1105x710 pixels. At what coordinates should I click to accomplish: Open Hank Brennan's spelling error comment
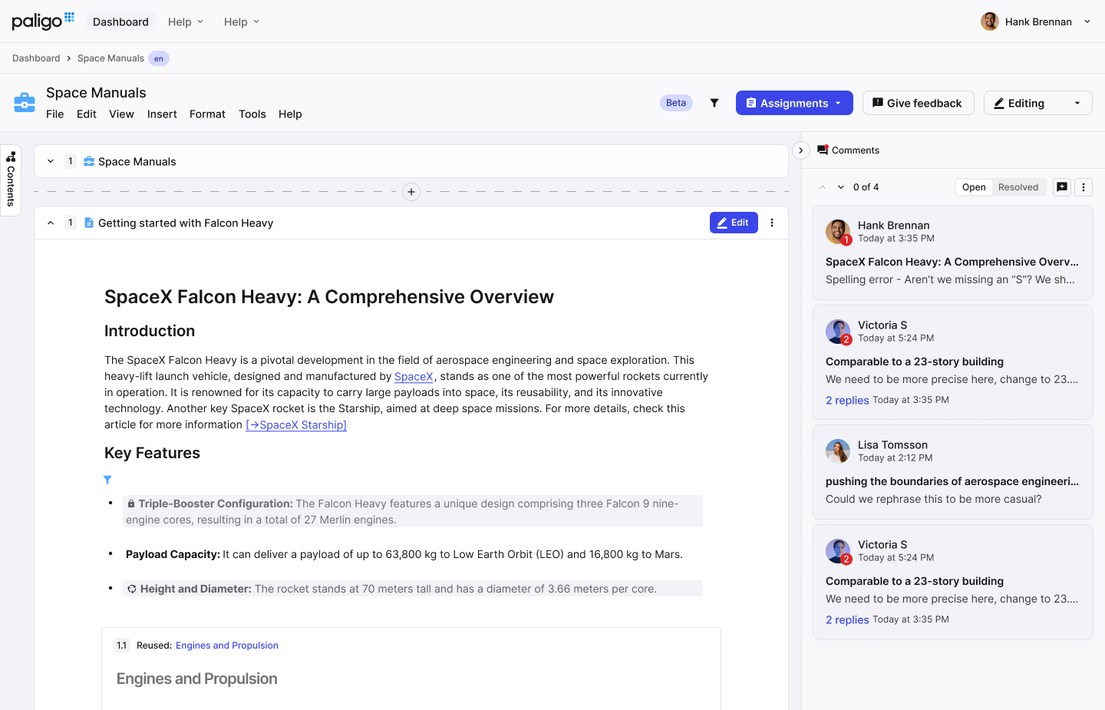953,253
